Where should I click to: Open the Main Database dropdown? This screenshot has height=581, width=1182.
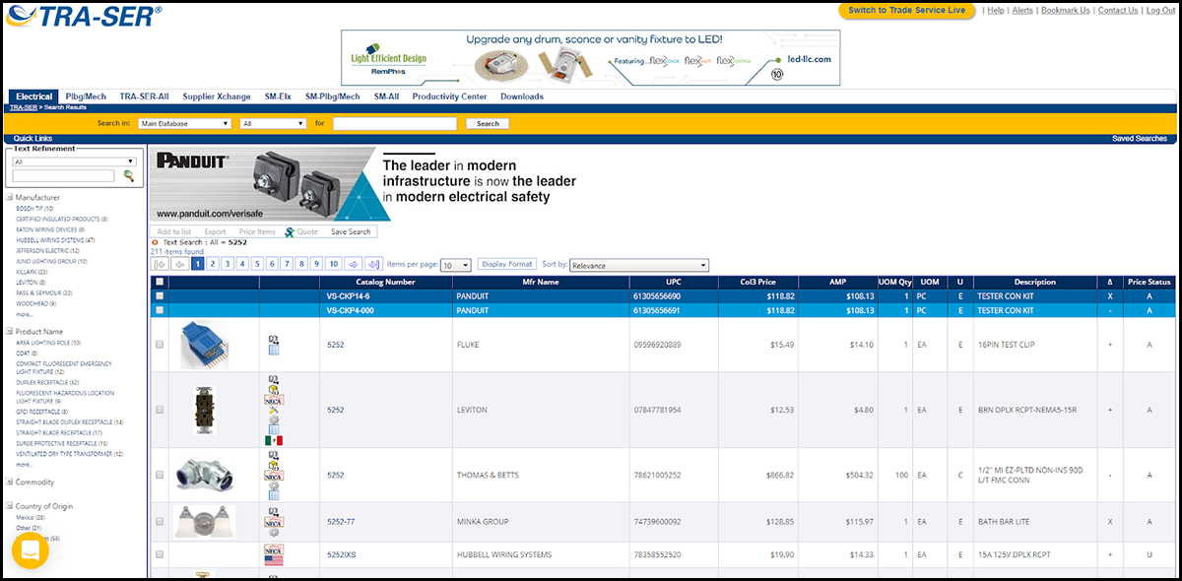click(x=185, y=124)
